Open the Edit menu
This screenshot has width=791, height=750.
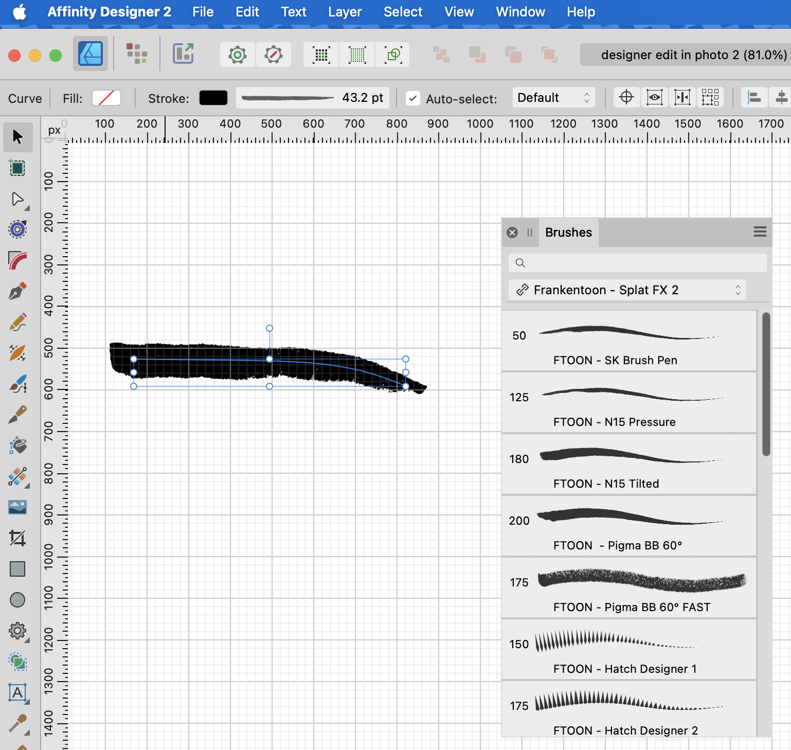click(x=247, y=12)
